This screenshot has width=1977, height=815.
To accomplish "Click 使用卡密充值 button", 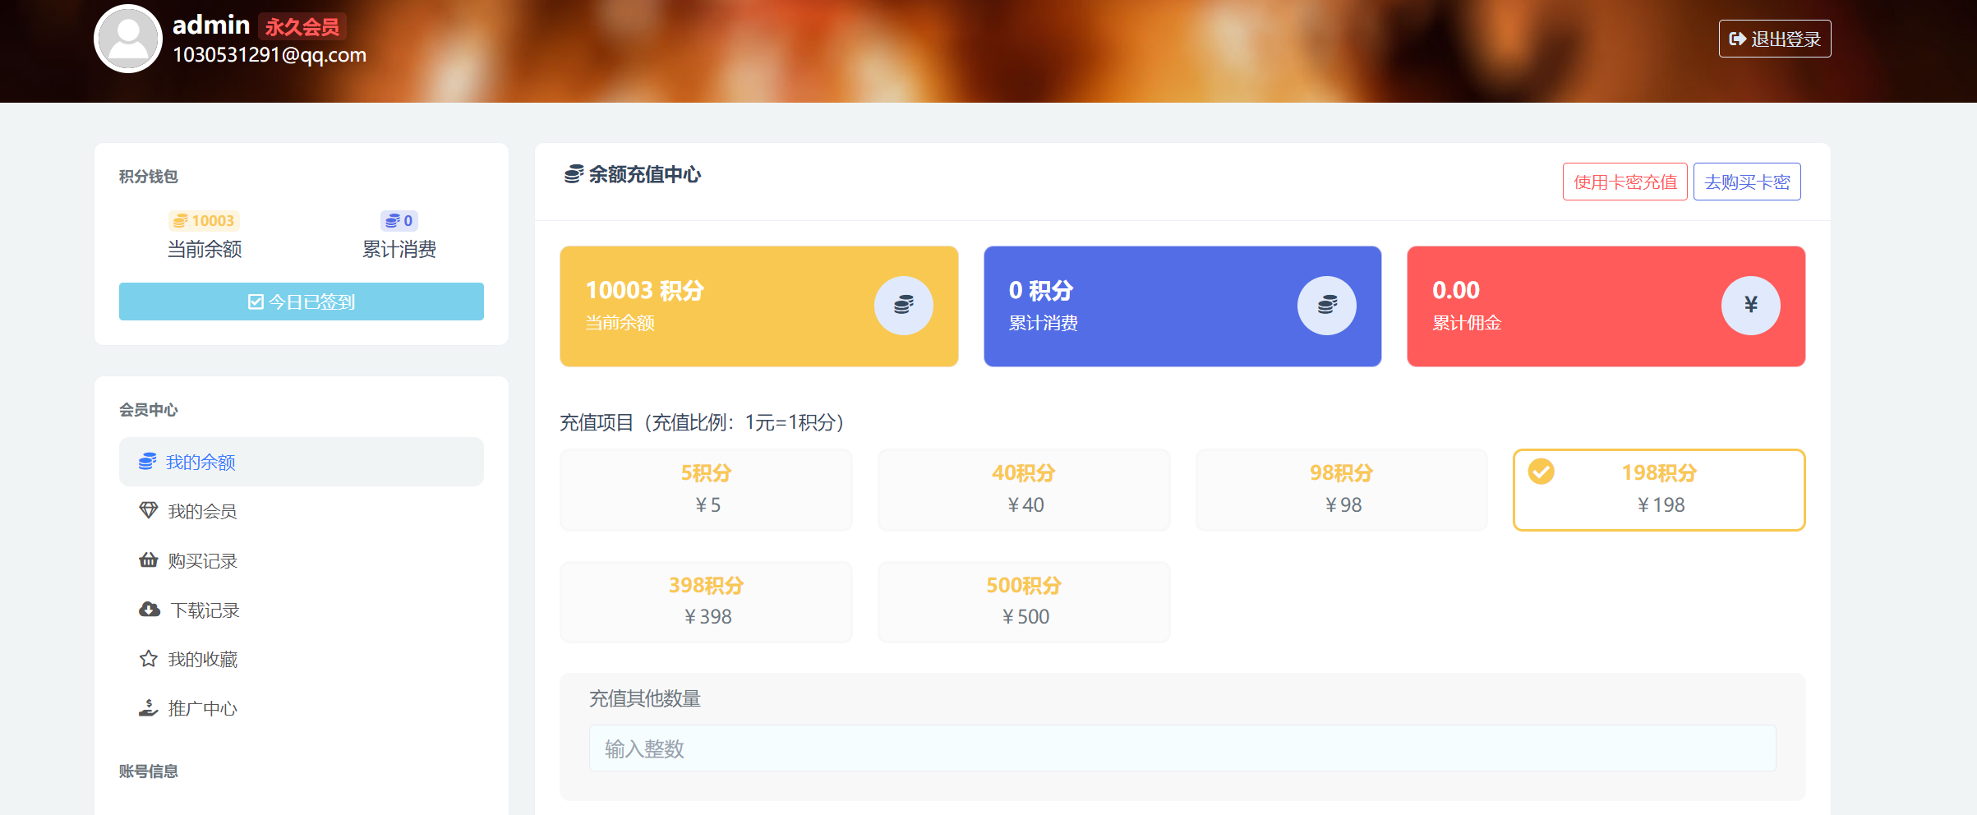I will coord(1624,182).
